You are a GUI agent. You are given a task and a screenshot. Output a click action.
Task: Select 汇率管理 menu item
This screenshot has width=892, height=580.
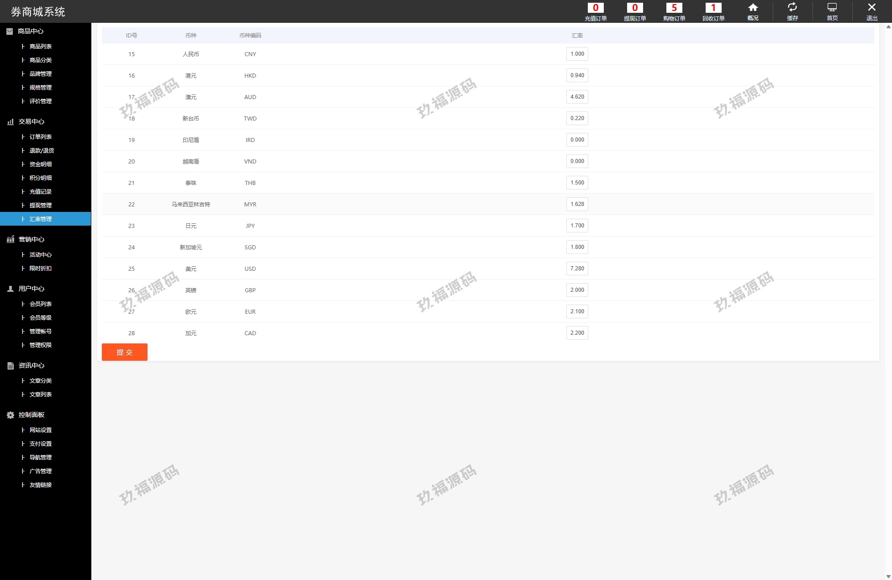coord(41,219)
